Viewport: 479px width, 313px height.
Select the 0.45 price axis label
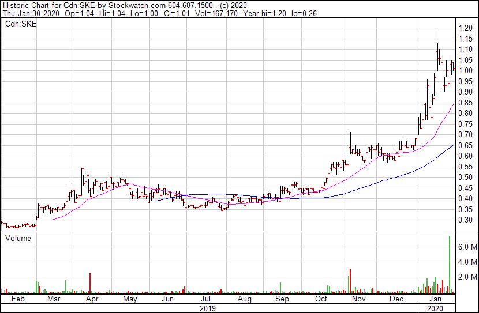click(466, 188)
